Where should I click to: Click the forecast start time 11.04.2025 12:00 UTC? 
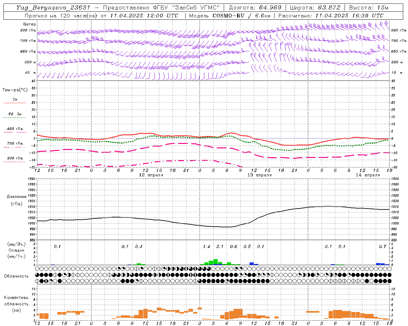(x=144, y=16)
